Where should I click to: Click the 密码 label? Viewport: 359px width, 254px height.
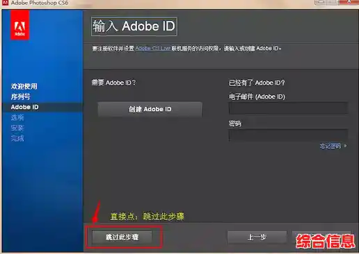pyautogui.click(x=235, y=124)
